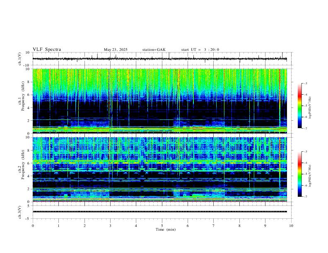Click the 'ch.1(V)' waveform axis label
The width and height of the screenshot is (328, 253).
20,59
